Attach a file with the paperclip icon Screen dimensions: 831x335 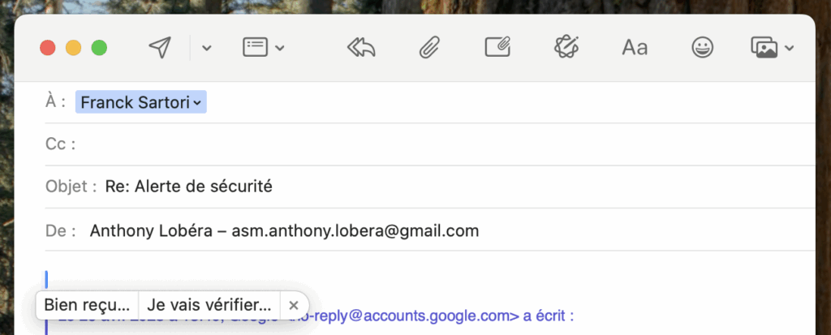tap(429, 48)
